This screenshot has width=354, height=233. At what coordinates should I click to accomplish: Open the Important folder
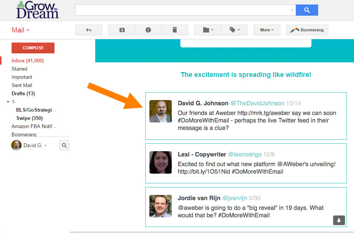[x=22, y=77]
